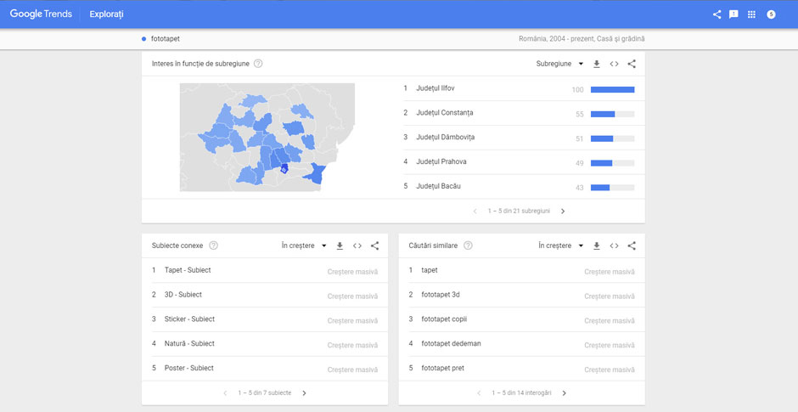This screenshot has width=798, height=412.
Task: Open the Google apps grid icon
Action: point(751,14)
